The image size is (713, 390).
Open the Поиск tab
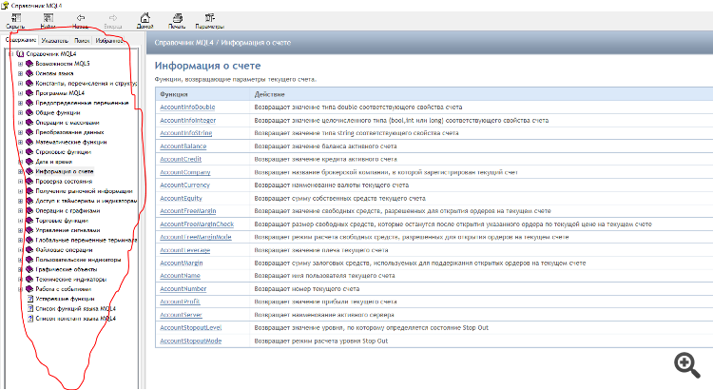pyautogui.click(x=82, y=41)
